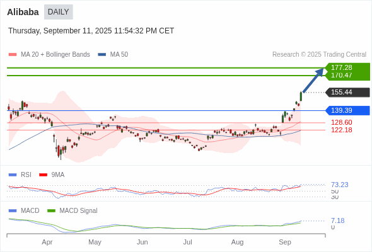Click the RSI blue legend marker
This screenshot has width=372, height=252.
pos(13,175)
